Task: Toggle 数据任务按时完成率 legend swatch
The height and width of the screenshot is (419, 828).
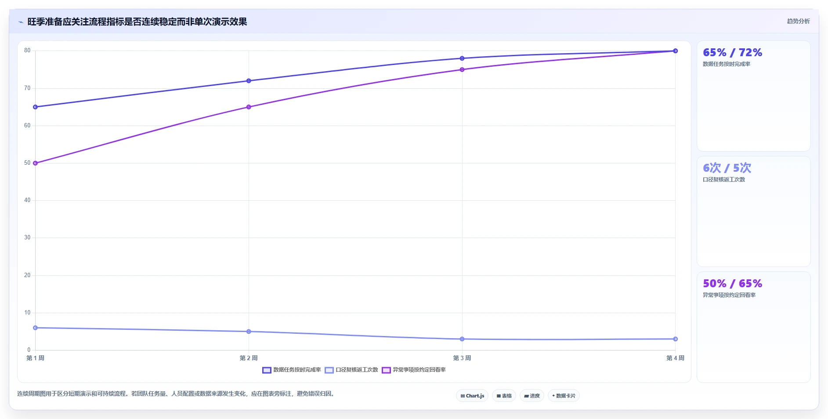Action: pyautogui.click(x=267, y=370)
